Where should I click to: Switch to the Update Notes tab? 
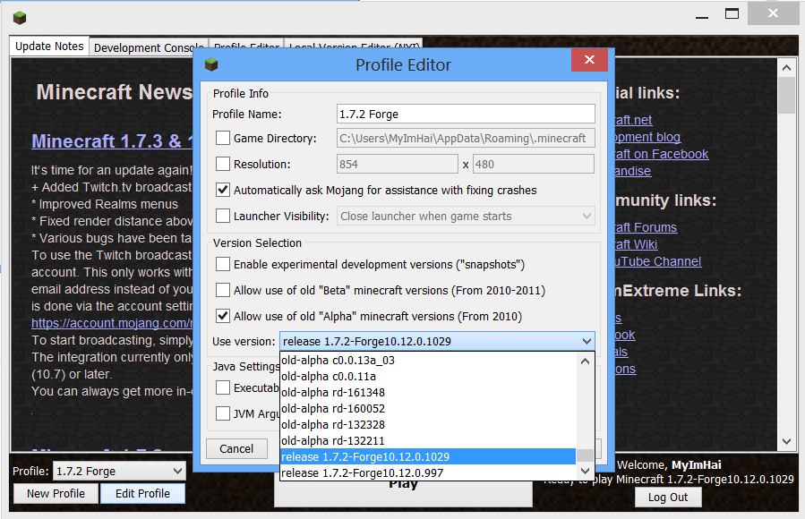49,47
